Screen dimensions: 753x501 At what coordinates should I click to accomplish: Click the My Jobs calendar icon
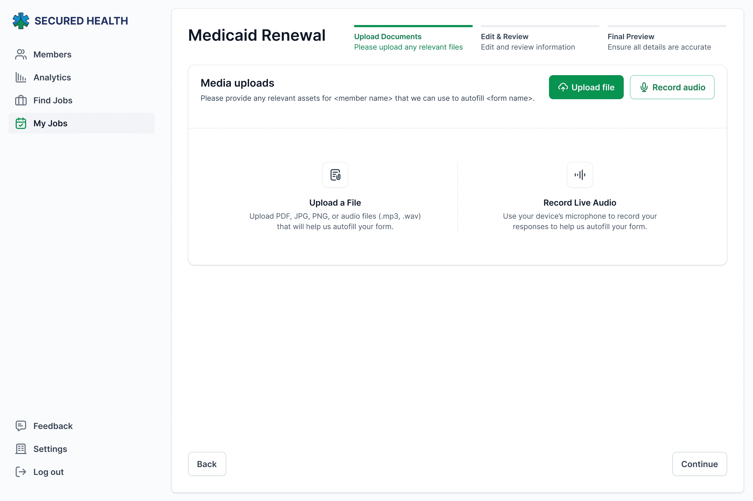[21, 123]
